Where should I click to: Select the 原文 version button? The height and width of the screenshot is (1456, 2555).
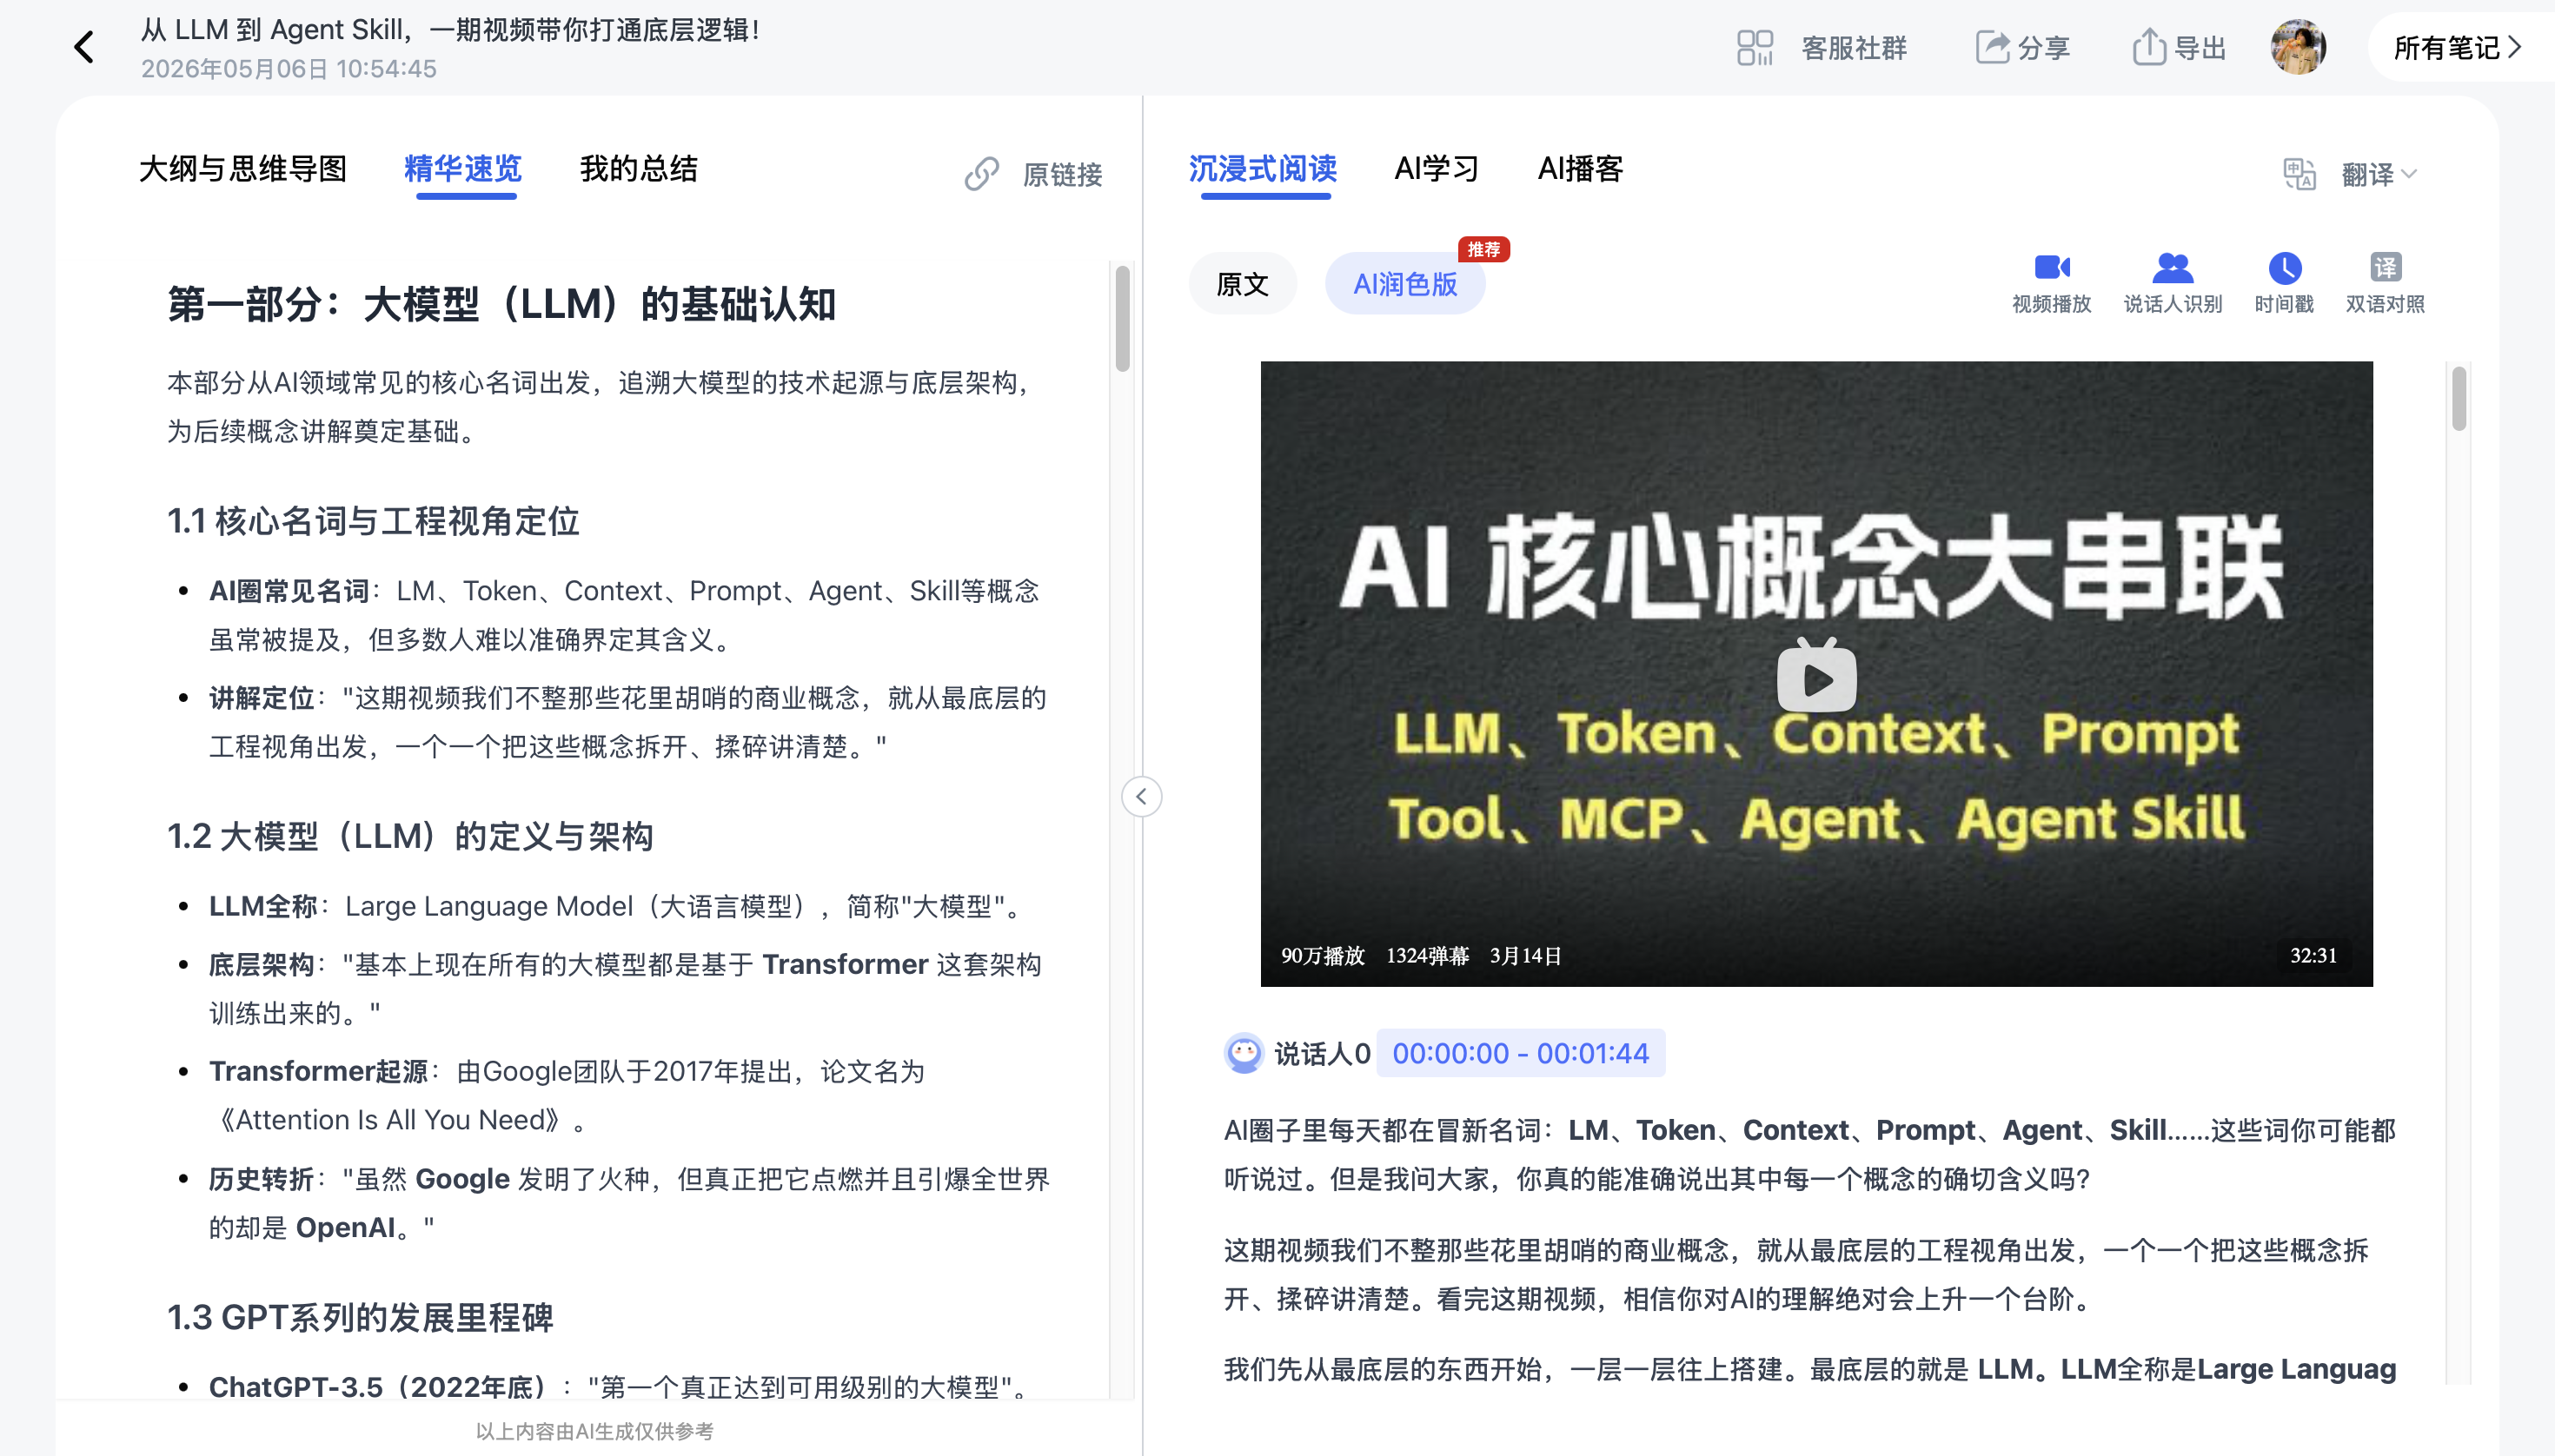(x=1243, y=284)
